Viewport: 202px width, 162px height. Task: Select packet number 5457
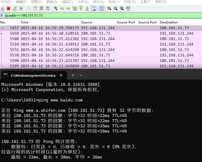pyautogui.click(x=101, y=28)
